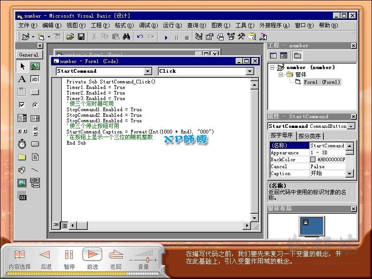The height and width of the screenshot is (279, 372).
Task: Select the DriveListBox control tool
Action: click(x=35, y=144)
